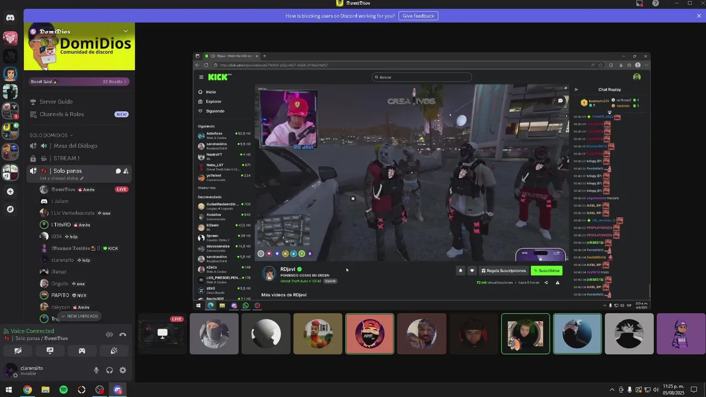Viewport: 706px width, 397px height.
Task: Select user DomiDios with LIVE badge
Action: pos(84,189)
